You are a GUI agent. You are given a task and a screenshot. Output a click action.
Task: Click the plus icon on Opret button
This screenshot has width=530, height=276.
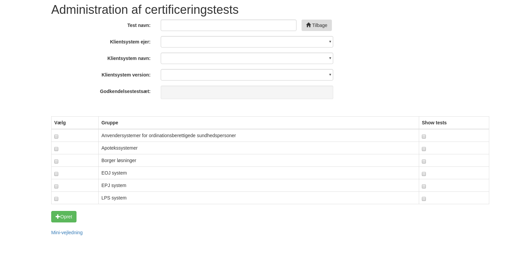coord(58,217)
